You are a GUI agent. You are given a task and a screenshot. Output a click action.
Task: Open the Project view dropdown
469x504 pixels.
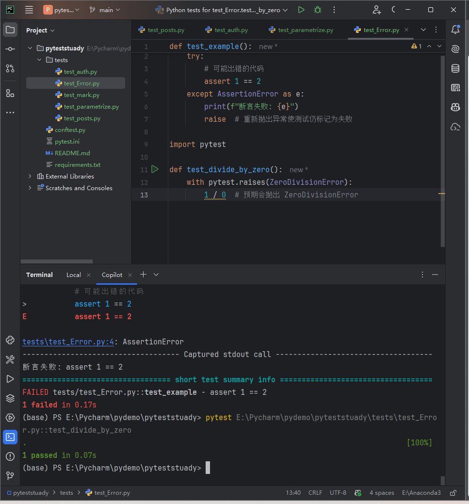coord(40,30)
